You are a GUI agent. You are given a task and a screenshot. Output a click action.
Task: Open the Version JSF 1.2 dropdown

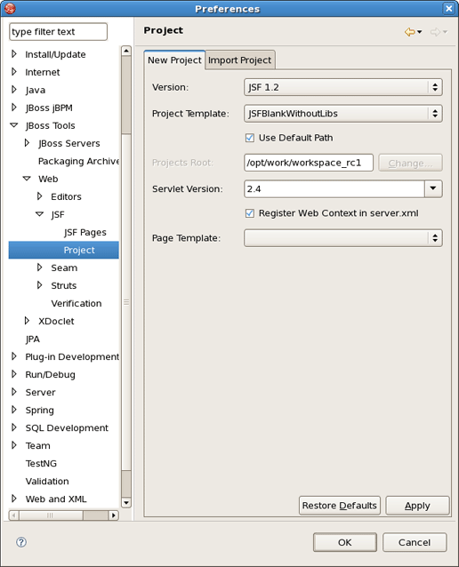342,87
